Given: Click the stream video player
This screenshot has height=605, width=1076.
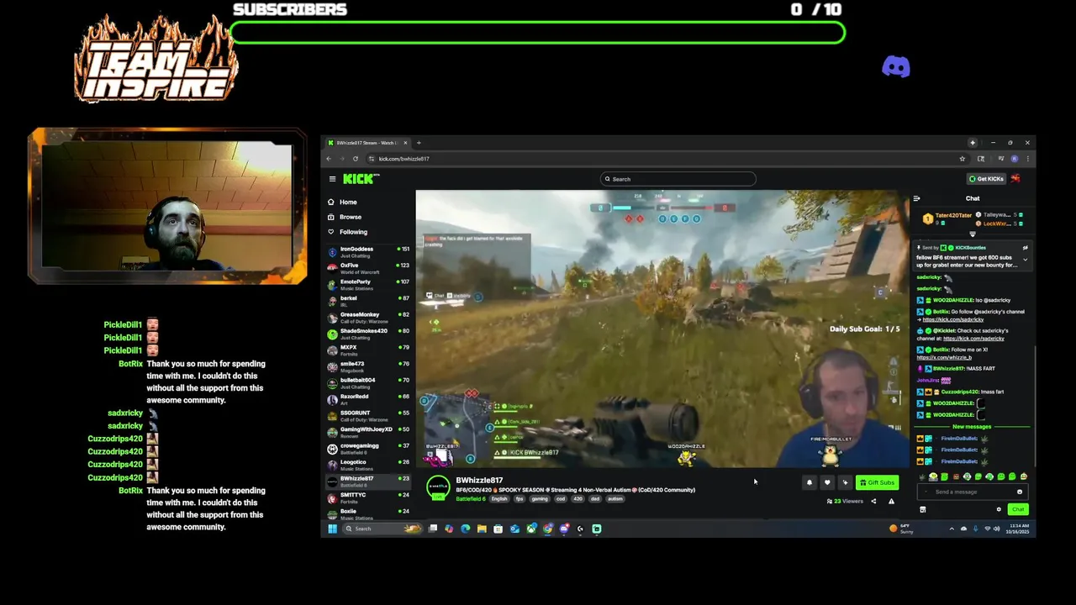Looking at the screenshot, I should [x=662, y=329].
